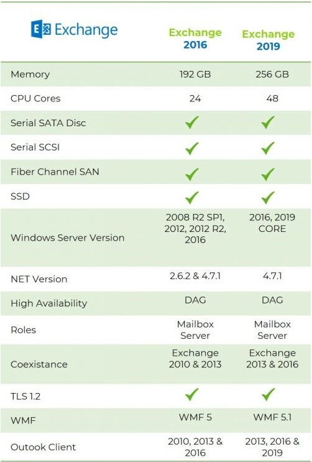
Task: Select the Exchange 2019 column header
Action: coord(268,40)
